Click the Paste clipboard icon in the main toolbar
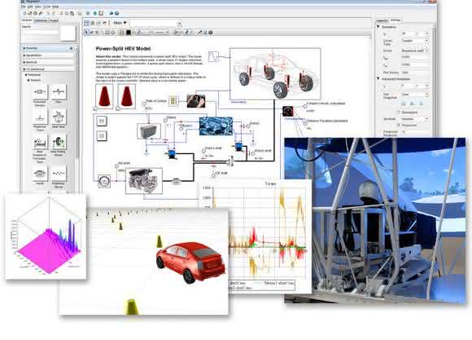 click(72, 13)
